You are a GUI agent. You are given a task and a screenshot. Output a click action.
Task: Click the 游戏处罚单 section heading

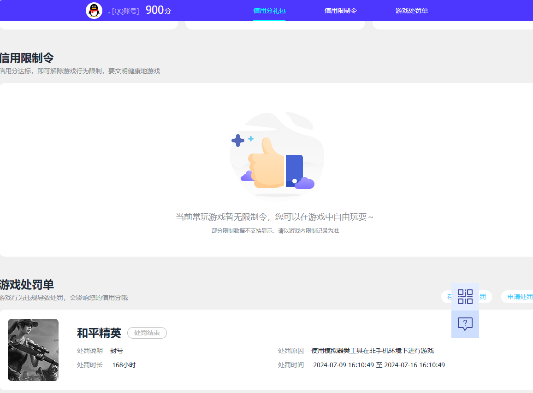(27, 285)
